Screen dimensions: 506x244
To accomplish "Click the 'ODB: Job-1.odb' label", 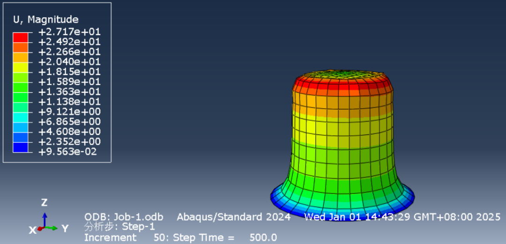I will click(124, 217).
